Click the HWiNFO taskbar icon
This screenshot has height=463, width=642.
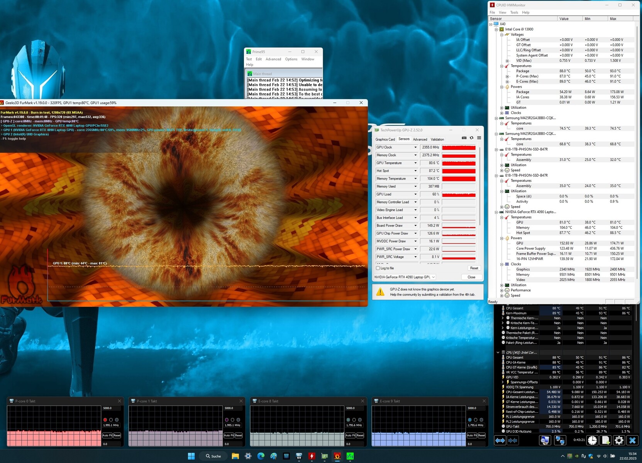pos(299,456)
